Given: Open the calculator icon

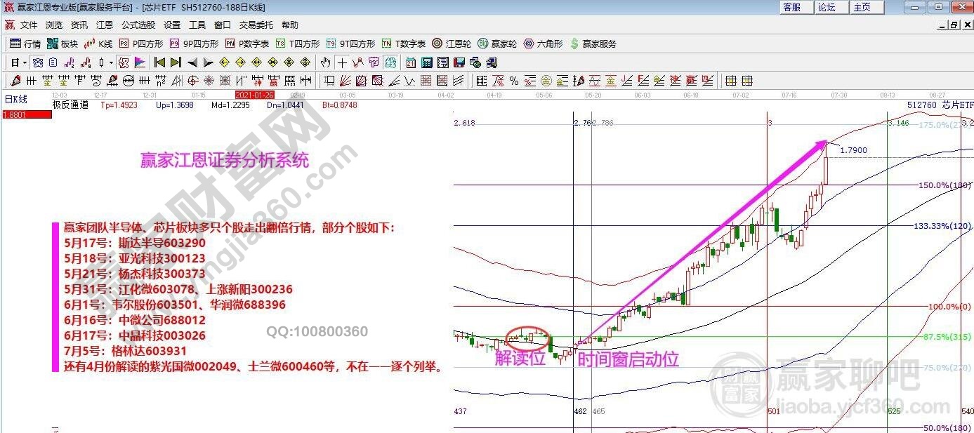Looking at the screenshot, I should click(427, 62).
